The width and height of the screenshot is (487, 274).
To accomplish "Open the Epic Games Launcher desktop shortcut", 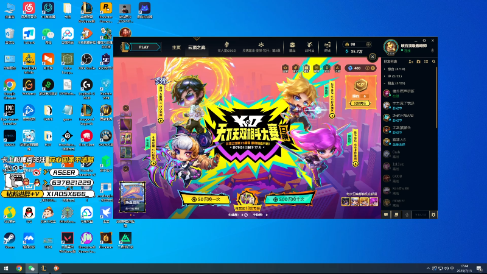I will pyautogui.click(x=10, y=114).
